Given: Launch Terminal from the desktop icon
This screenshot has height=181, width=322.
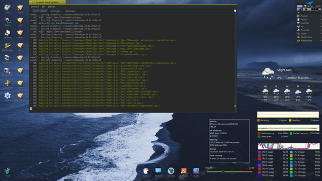Looking at the screenshot, I should coord(8,33).
